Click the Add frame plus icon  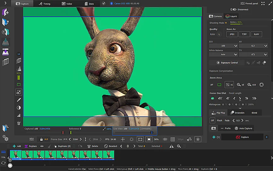click(14, 146)
